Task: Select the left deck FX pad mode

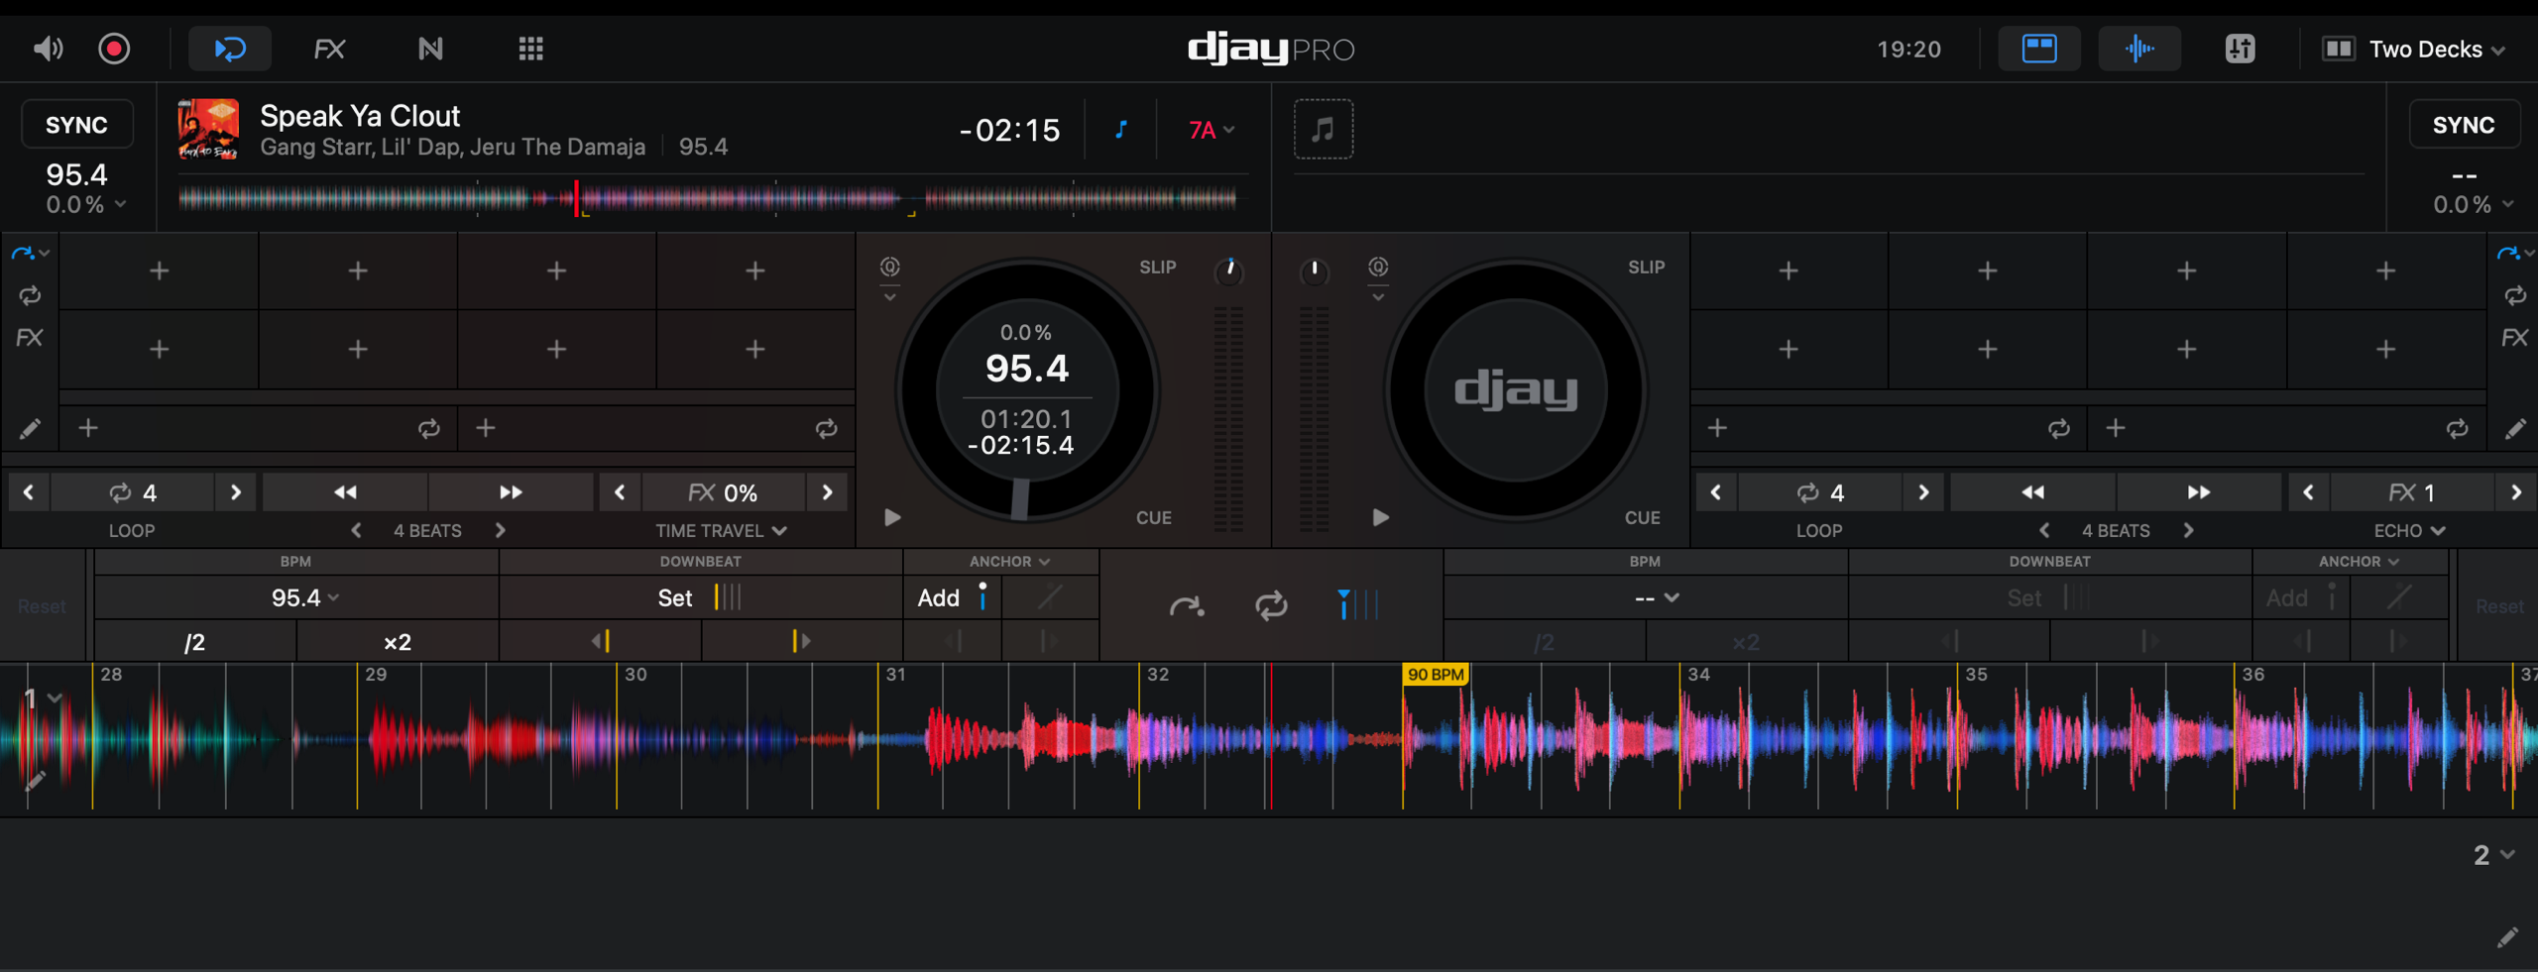Action: pyautogui.click(x=29, y=338)
